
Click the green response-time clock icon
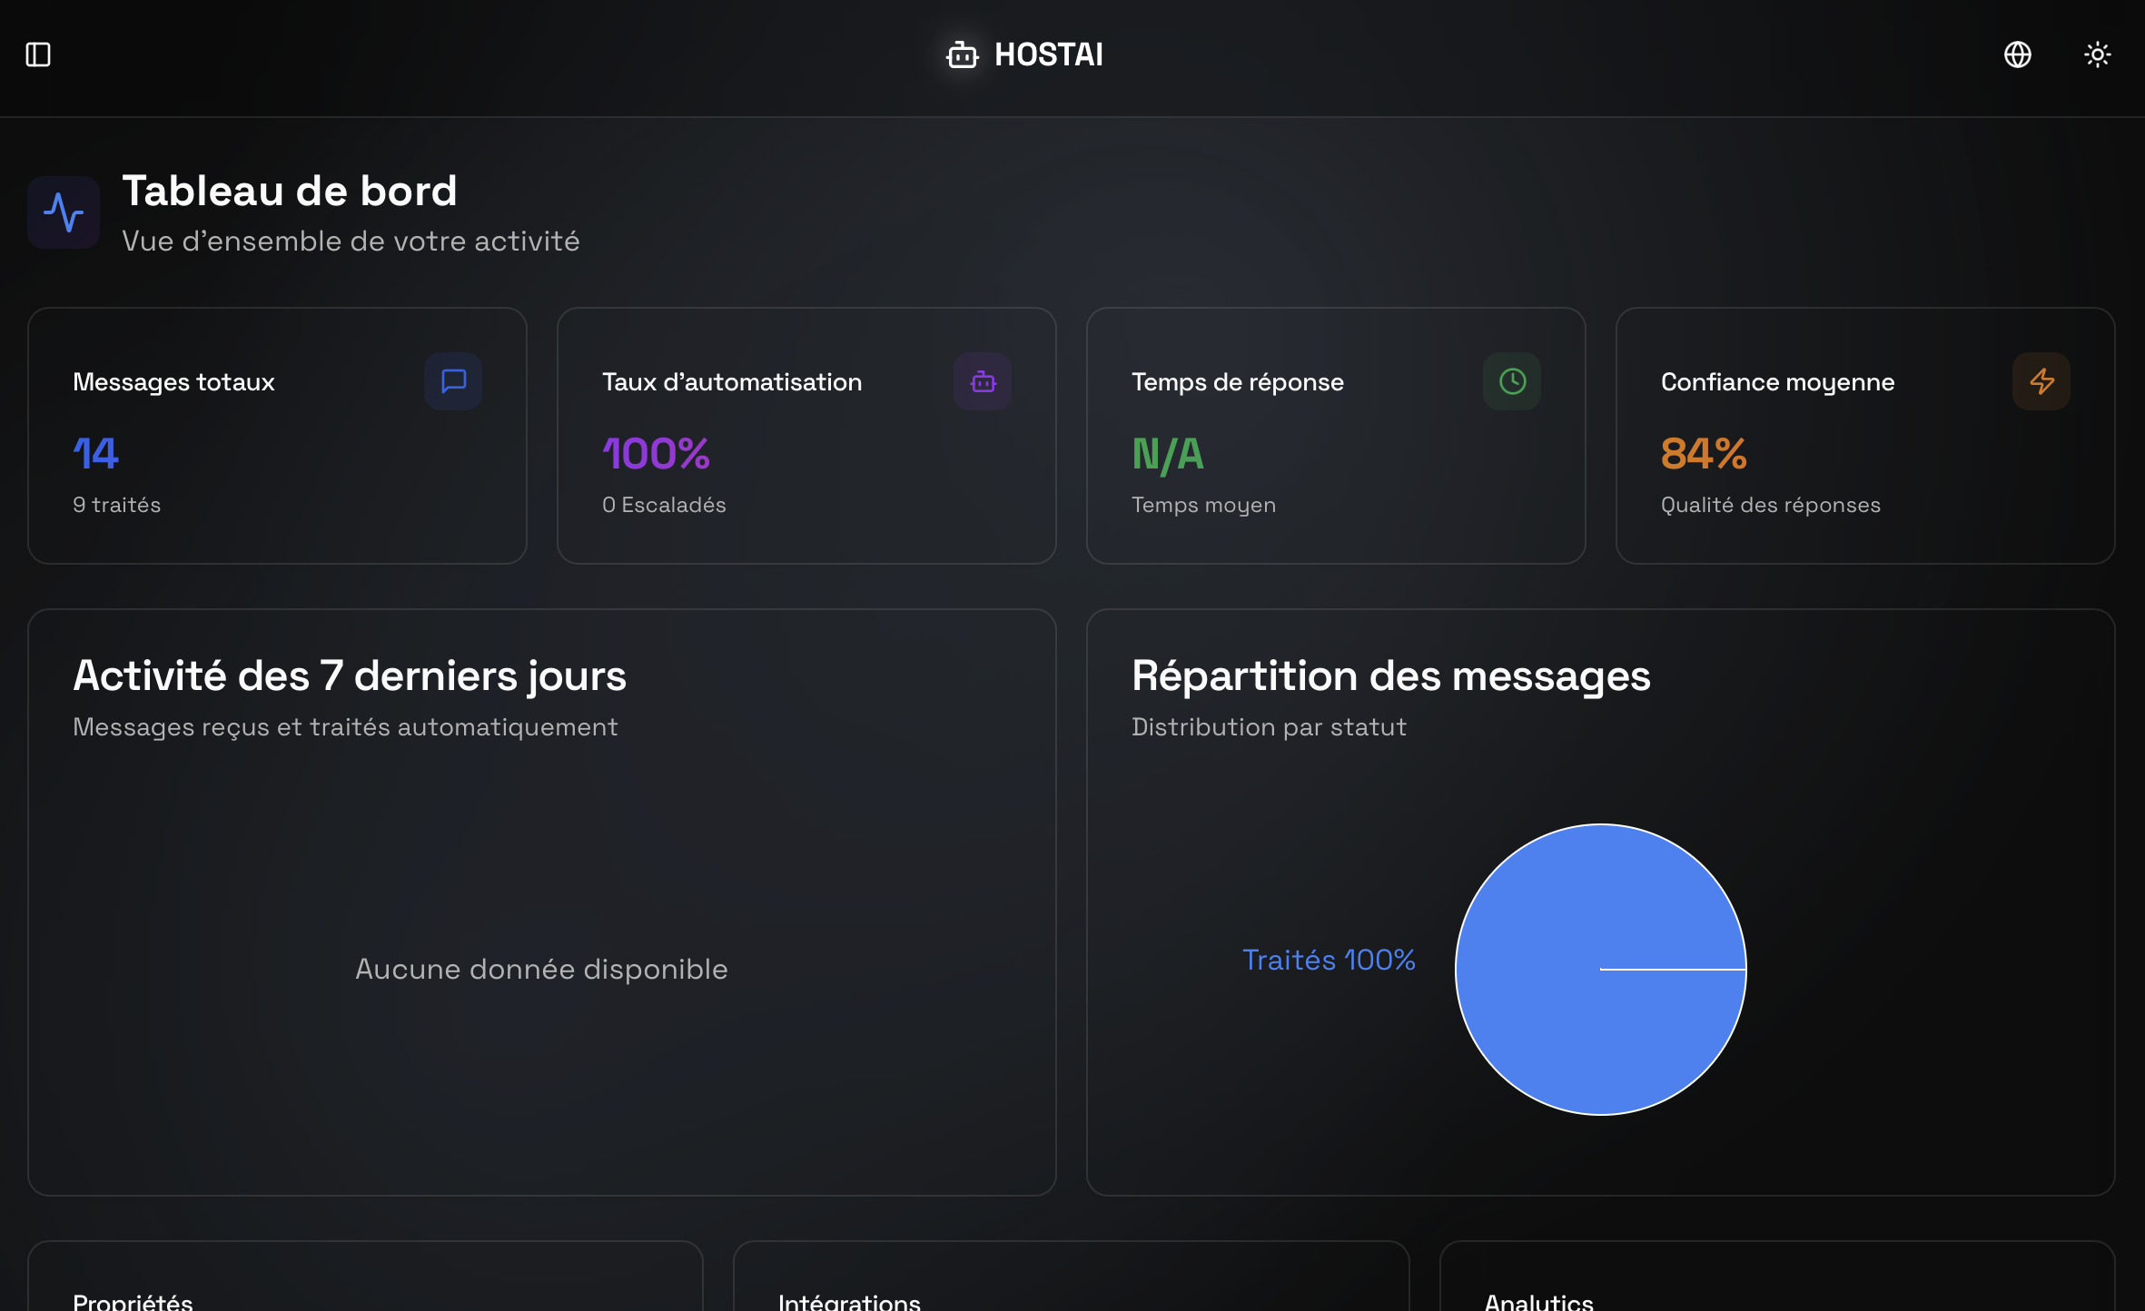pyautogui.click(x=1512, y=381)
